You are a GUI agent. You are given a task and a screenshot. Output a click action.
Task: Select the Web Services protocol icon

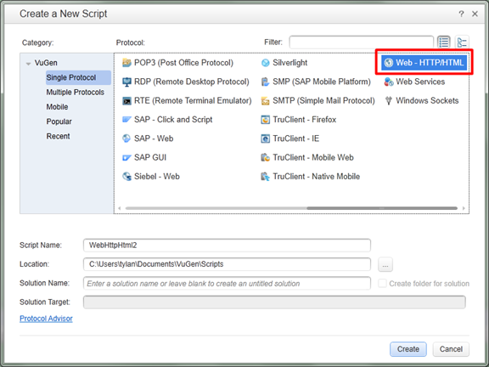coord(389,82)
